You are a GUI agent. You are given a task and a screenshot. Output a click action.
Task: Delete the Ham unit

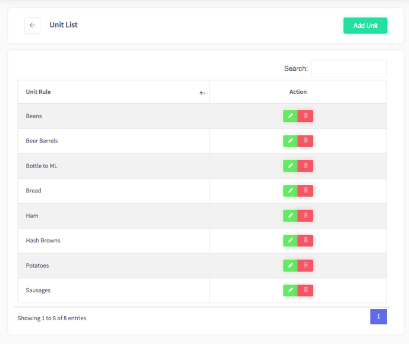coord(306,216)
